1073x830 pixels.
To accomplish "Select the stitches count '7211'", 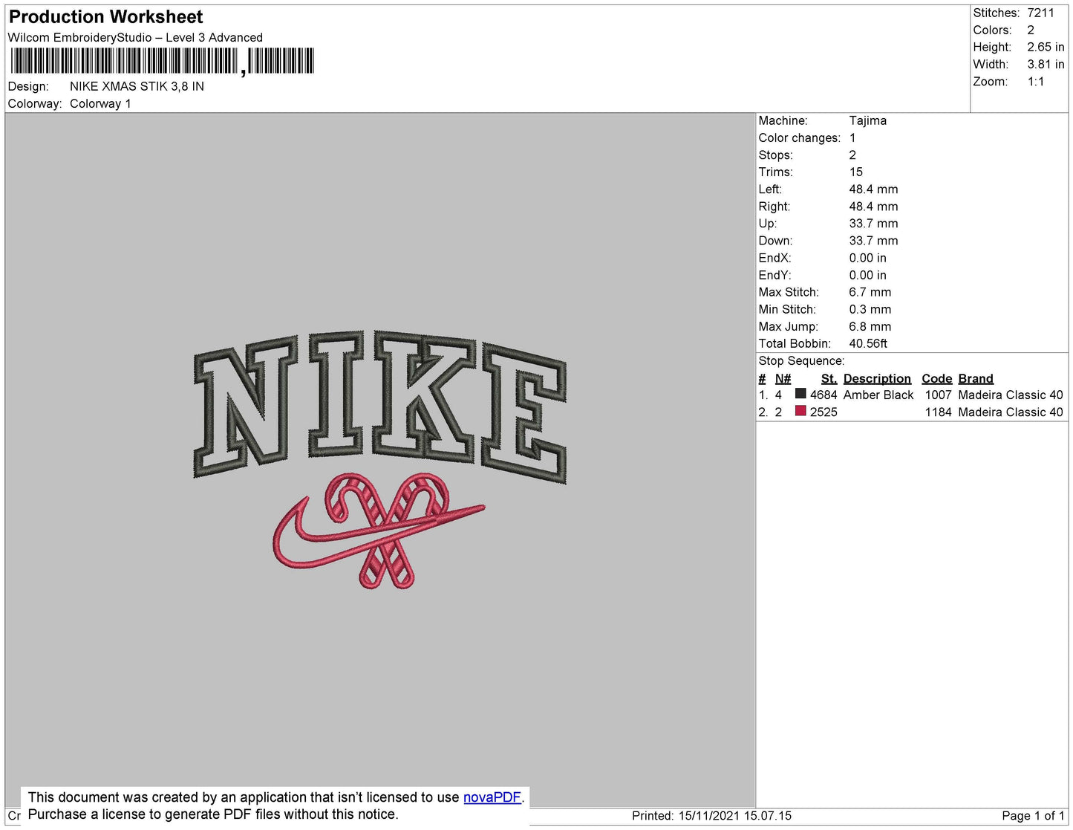I will coord(1040,13).
